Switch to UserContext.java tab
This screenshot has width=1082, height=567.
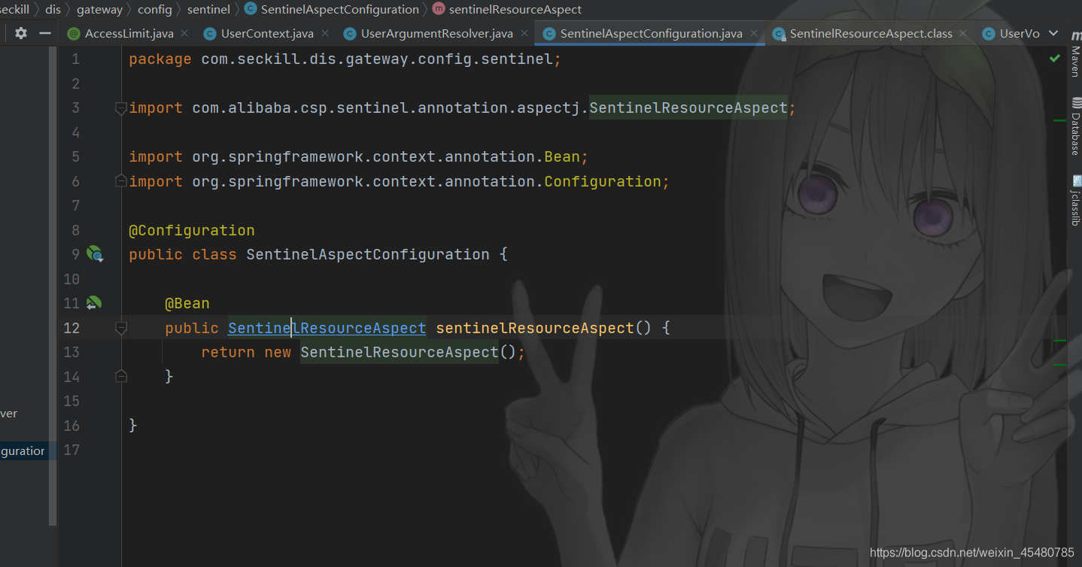pos(267,34)
